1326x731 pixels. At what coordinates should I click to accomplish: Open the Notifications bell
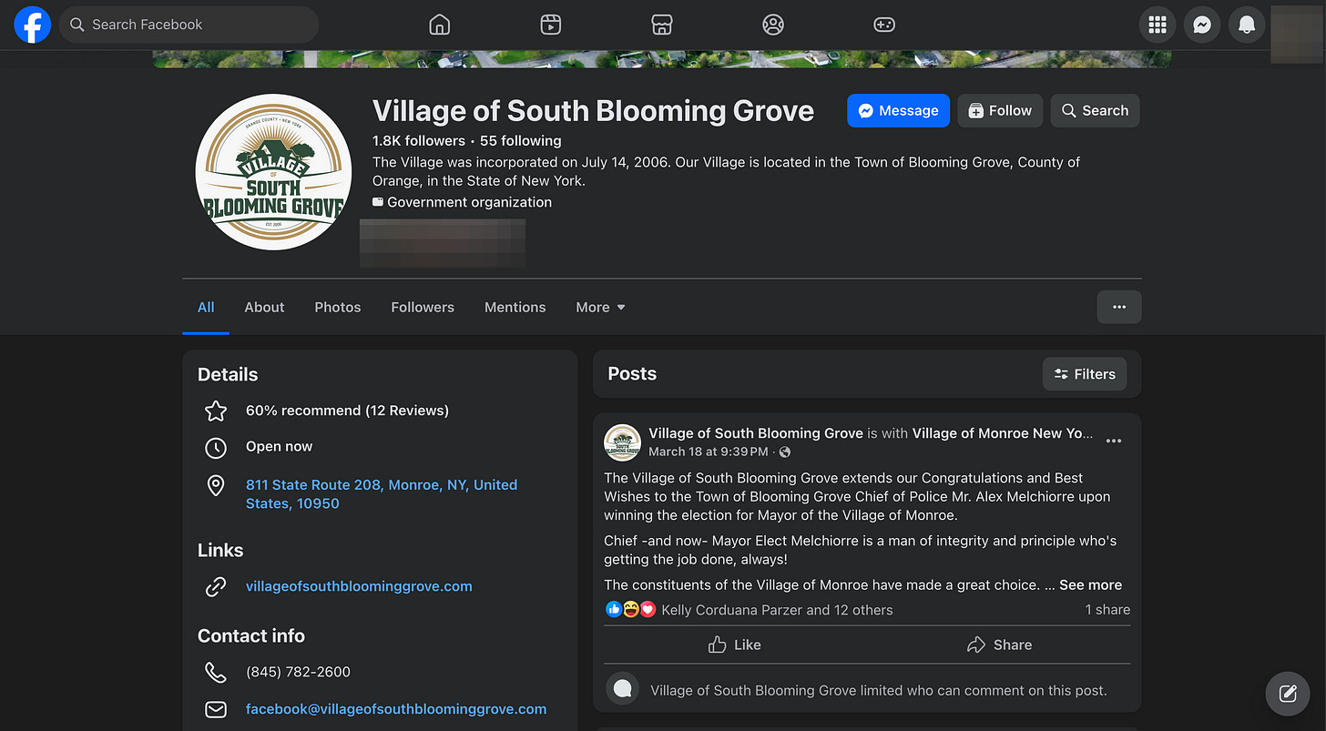pos(1247,25)
